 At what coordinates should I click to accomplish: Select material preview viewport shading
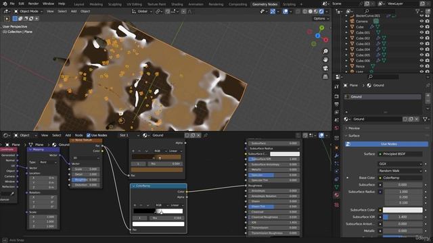click(x=316, y=11)
